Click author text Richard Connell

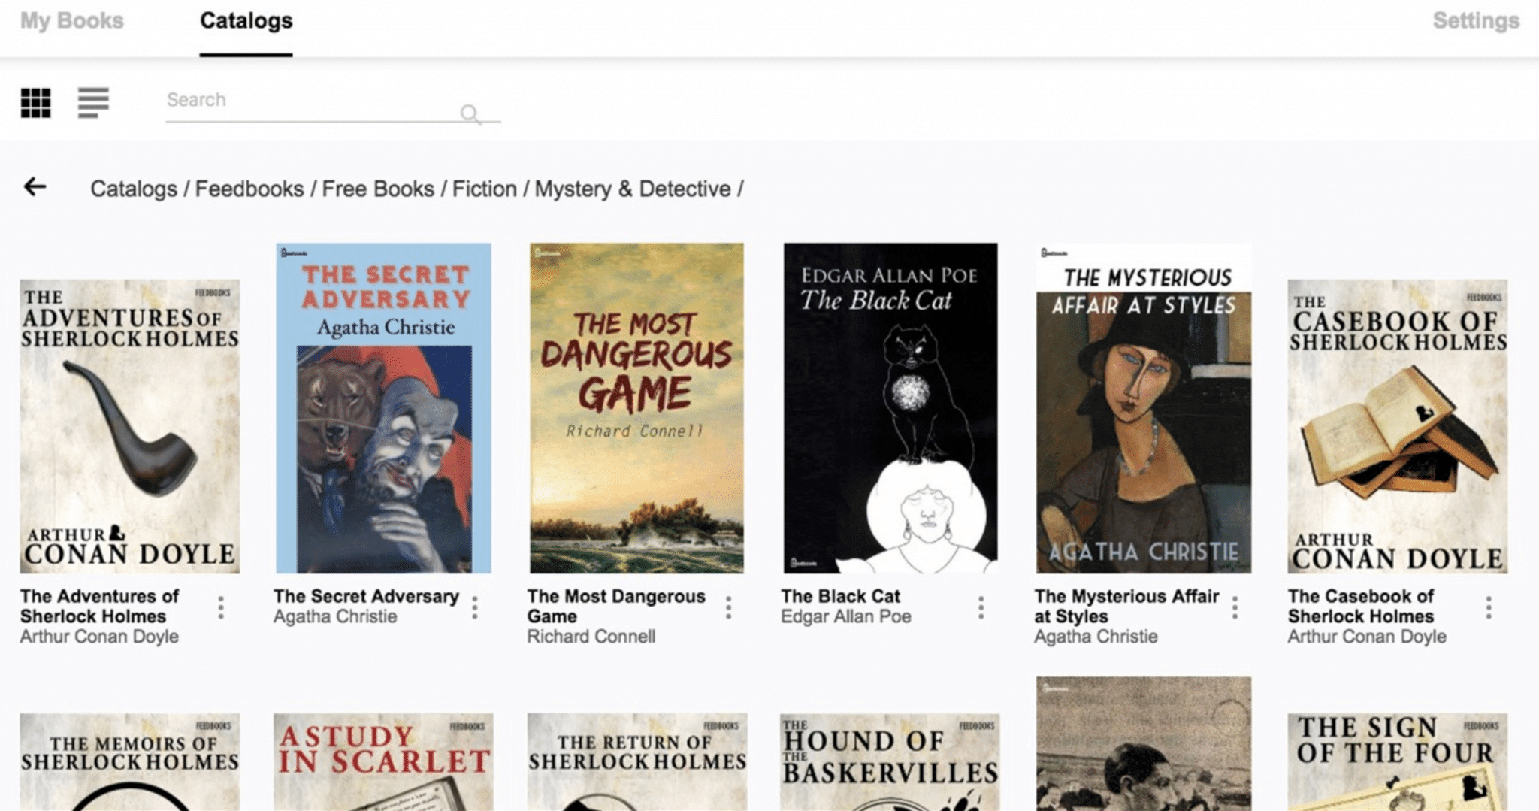[x=591, y=637]
